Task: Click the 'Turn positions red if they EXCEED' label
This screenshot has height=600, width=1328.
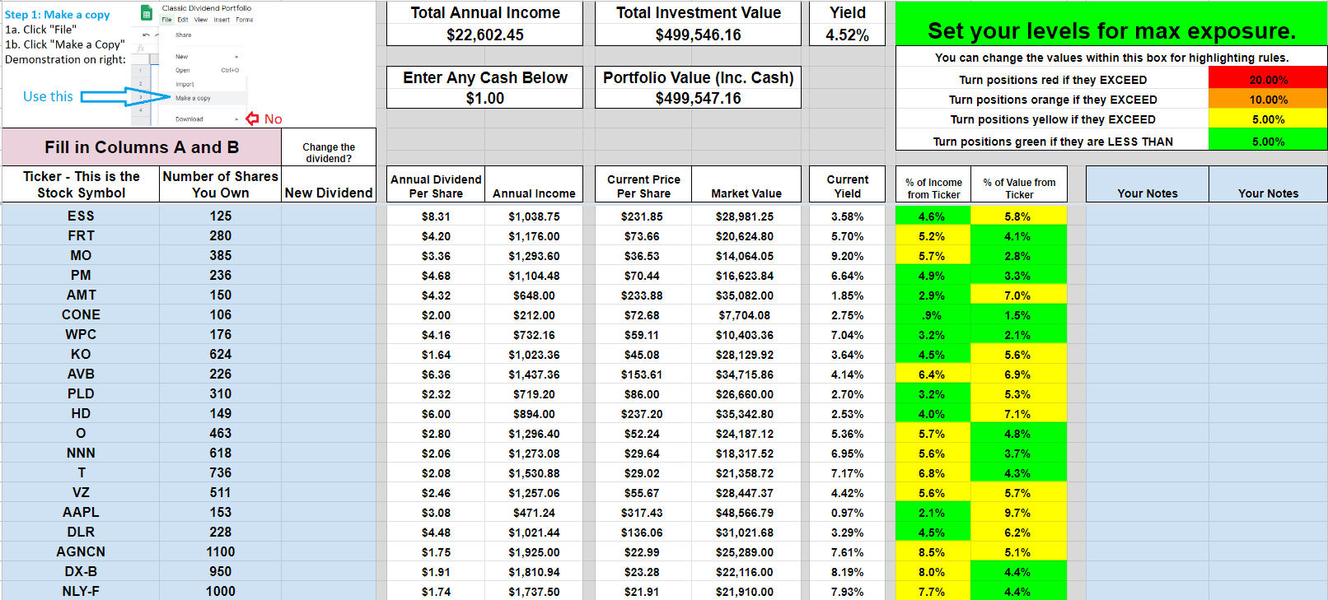Action: click(x=1053, y=80)
